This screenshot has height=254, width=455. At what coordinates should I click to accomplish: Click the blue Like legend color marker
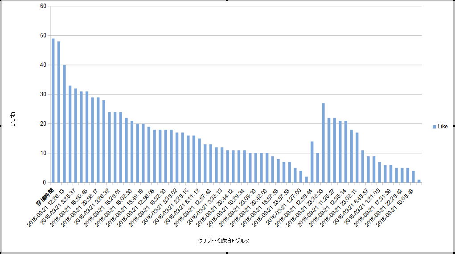[x=435, y=127]
